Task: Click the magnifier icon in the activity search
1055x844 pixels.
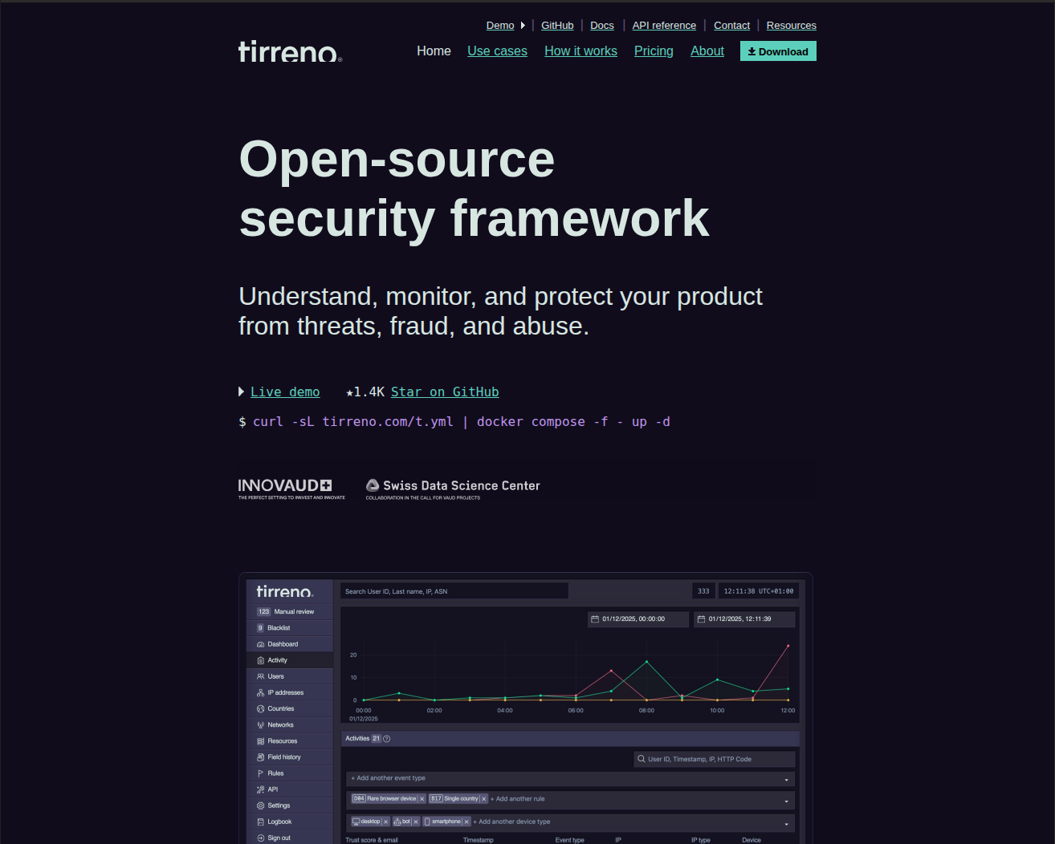Action: pyautogui.click(x=642, y=759)
